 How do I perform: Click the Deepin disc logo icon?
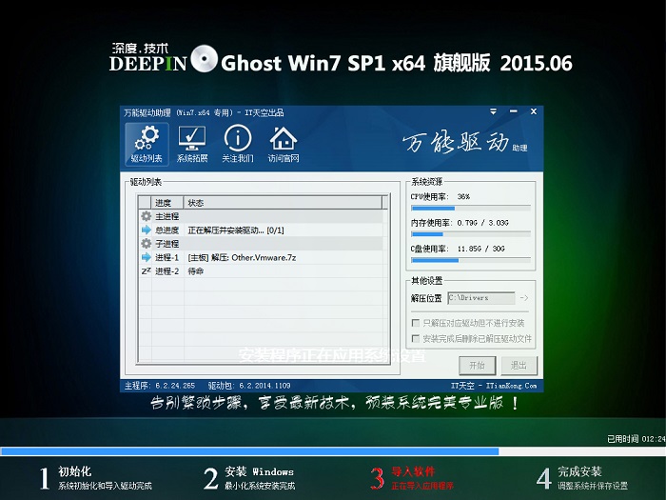coord(204,59)
